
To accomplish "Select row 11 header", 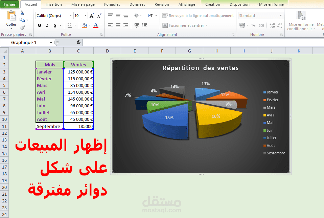I will coord(4,126).
